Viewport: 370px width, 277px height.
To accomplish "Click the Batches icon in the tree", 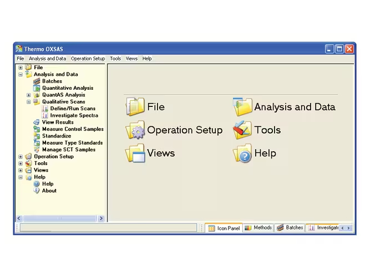I will click(x=37, y=81).
